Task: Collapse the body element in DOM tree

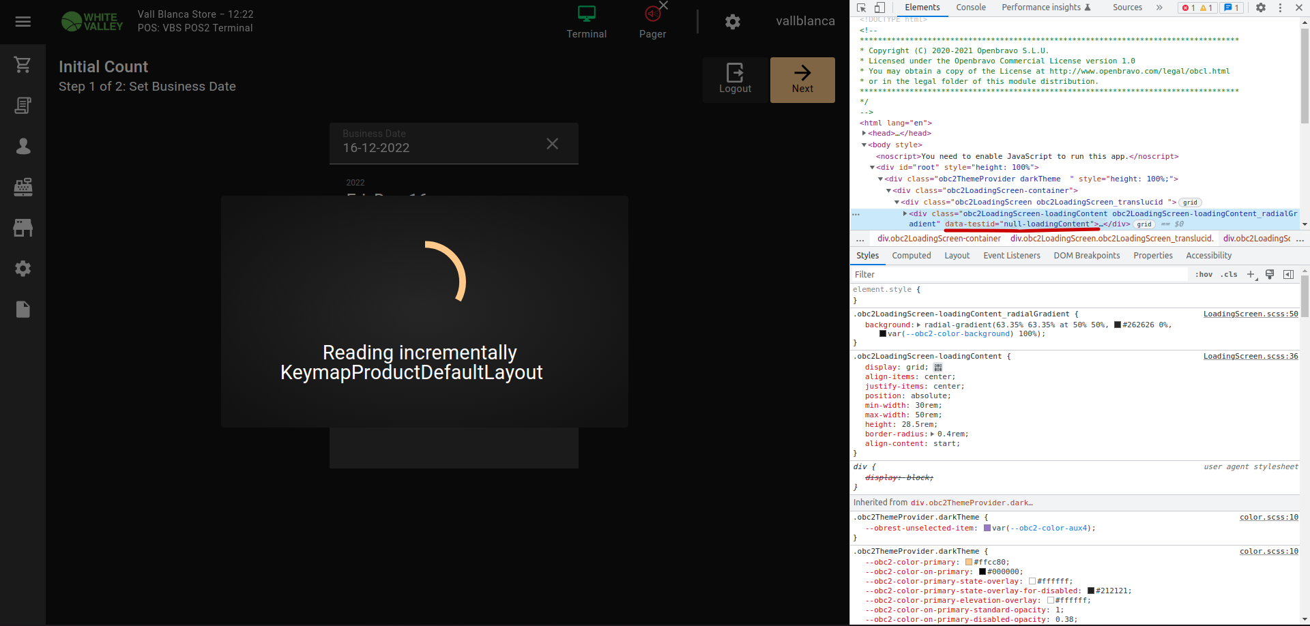Action: coord(864,145)
